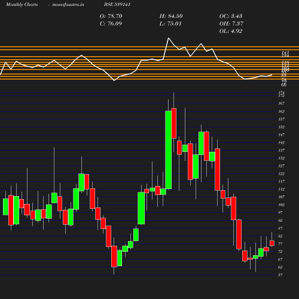
Task: Click the 147 price axis label
Action: pyautogui.click(x=281, y=135)
